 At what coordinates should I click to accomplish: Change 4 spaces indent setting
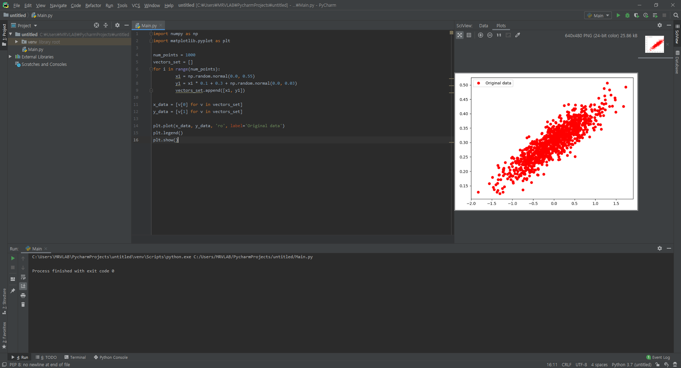(x=599, y=364)
